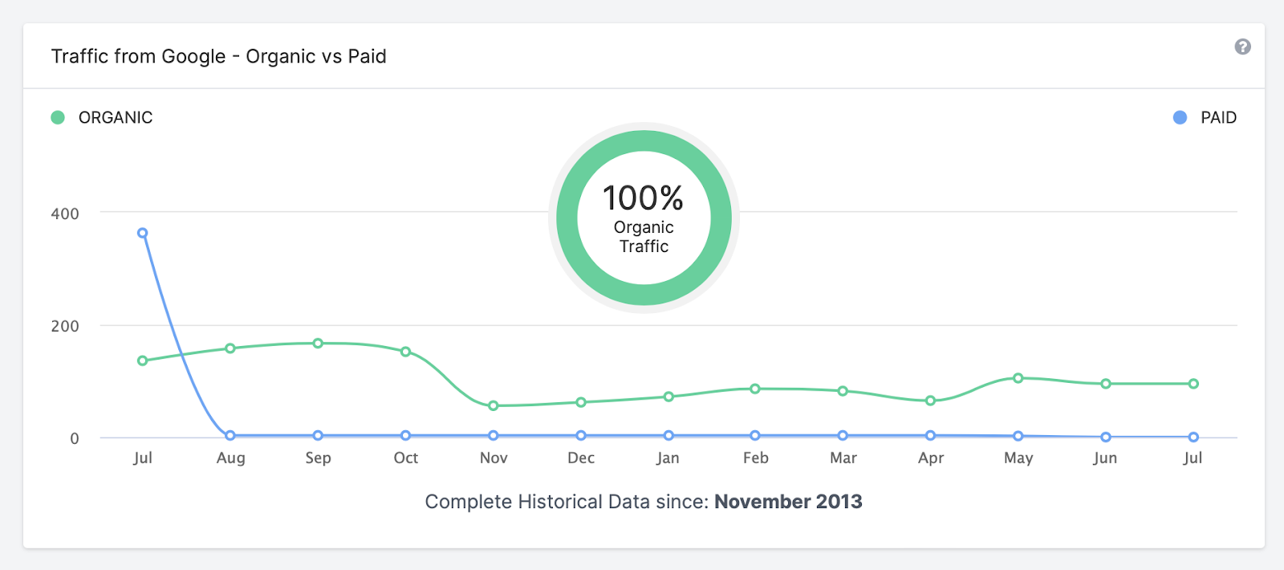Click the Traffic from Google panel title

[x=219, y=57]
